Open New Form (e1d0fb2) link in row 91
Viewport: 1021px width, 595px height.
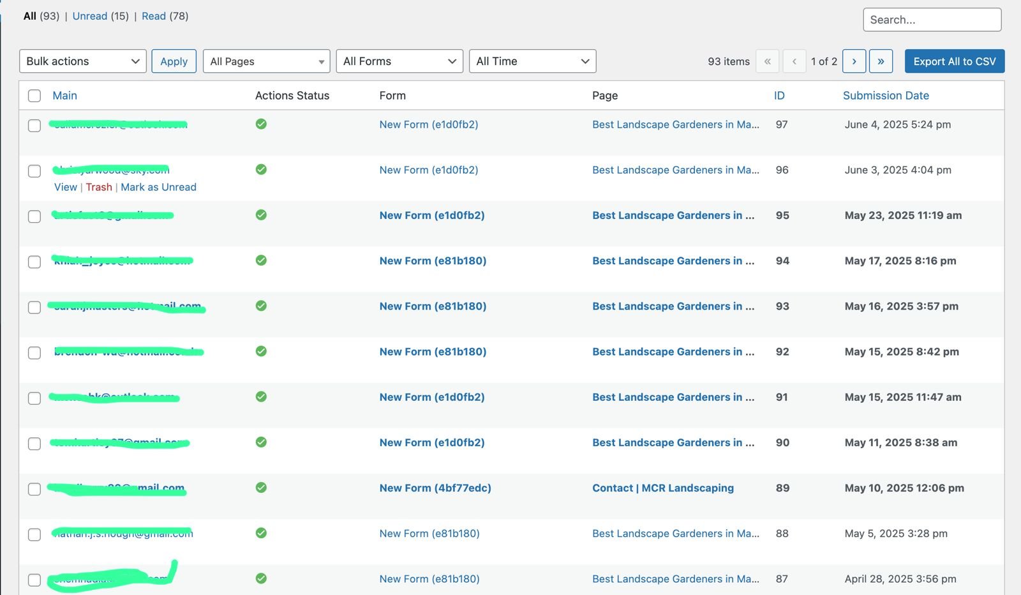coord(432,397)
